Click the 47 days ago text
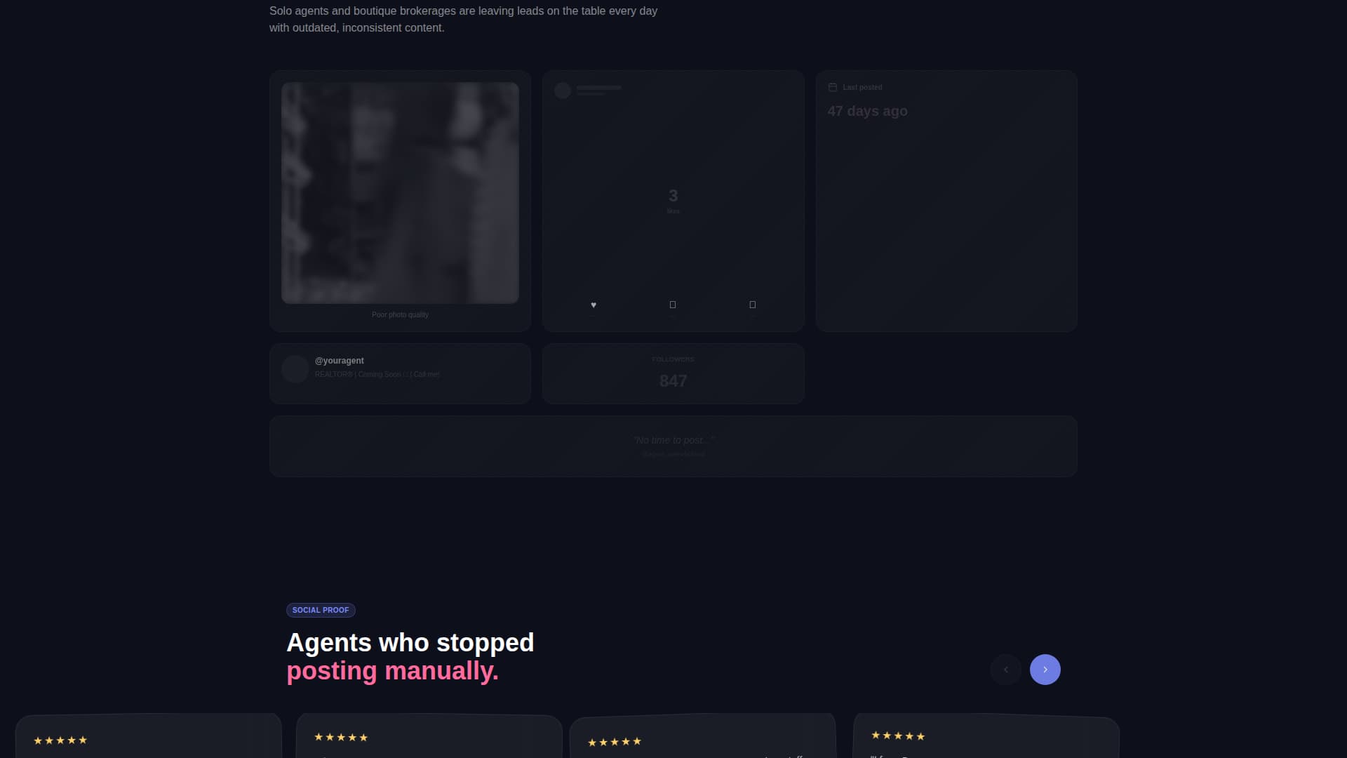This screenshot has height=758, width=1347. (x=867, y=111)
